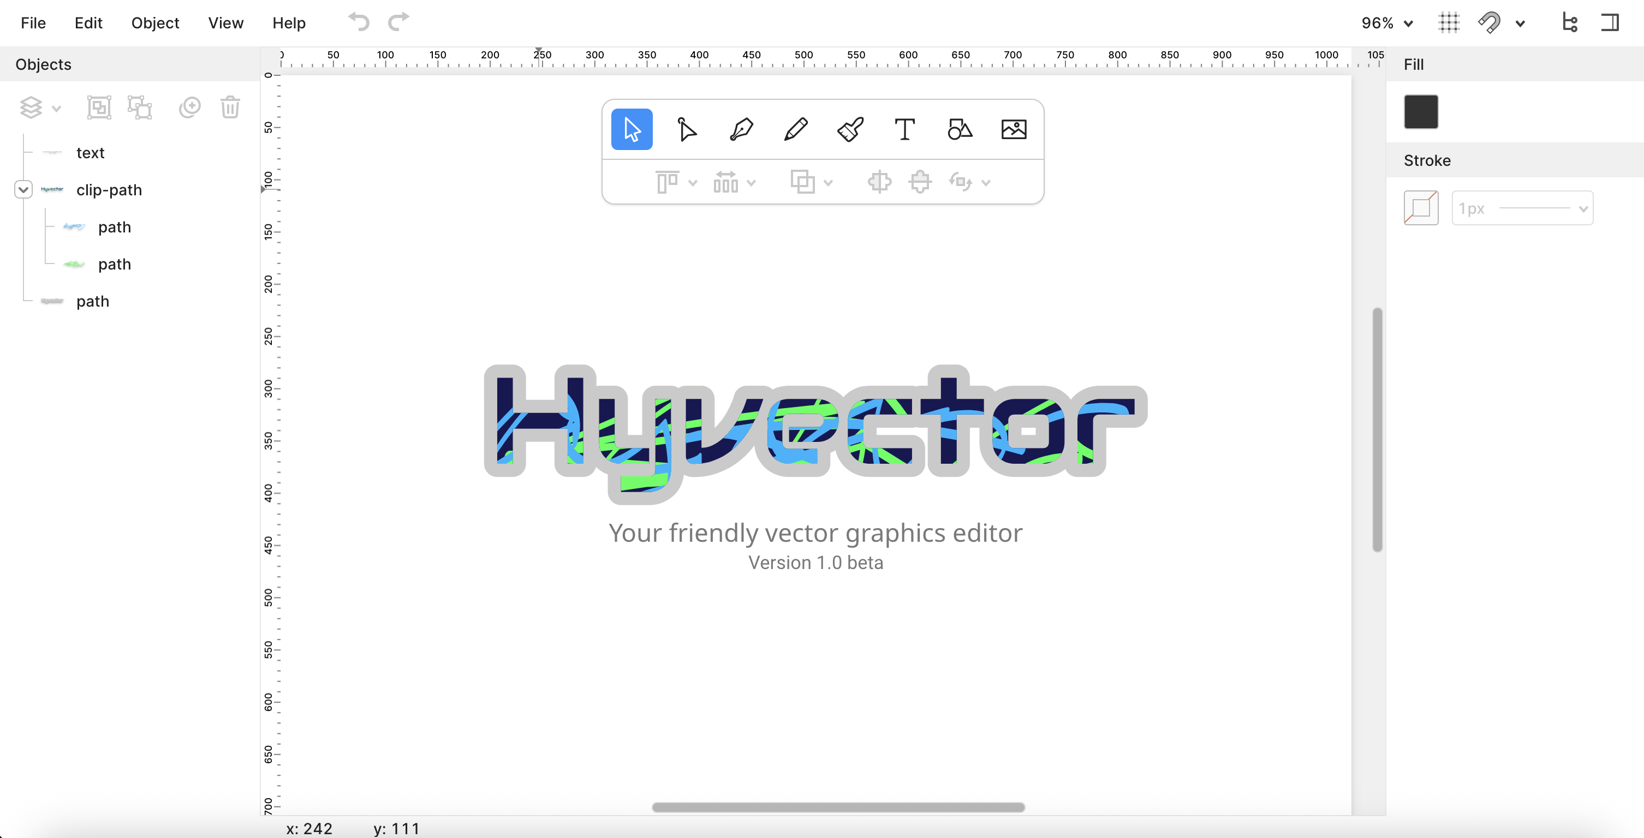Viewport: 1644px width, 838px height.
Task: Open the Edit menu
Action: [88, 23]
